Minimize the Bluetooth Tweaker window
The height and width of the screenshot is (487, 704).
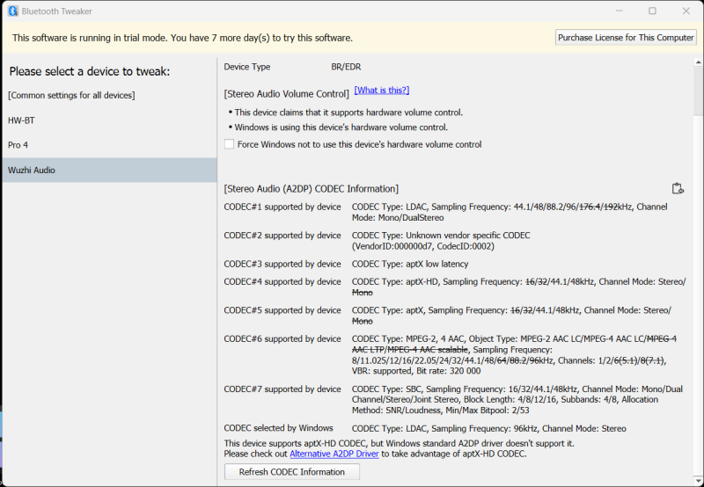(x=620, y=11)
